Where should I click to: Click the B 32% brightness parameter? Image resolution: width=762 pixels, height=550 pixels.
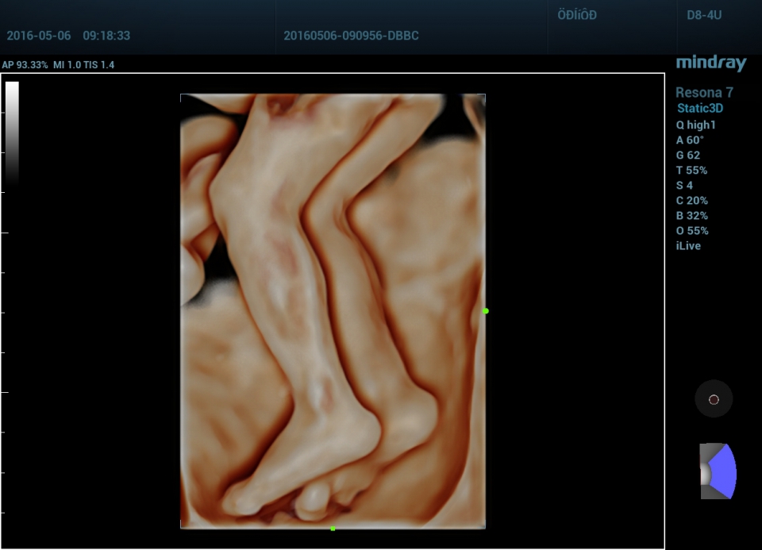tap(691, 216)
